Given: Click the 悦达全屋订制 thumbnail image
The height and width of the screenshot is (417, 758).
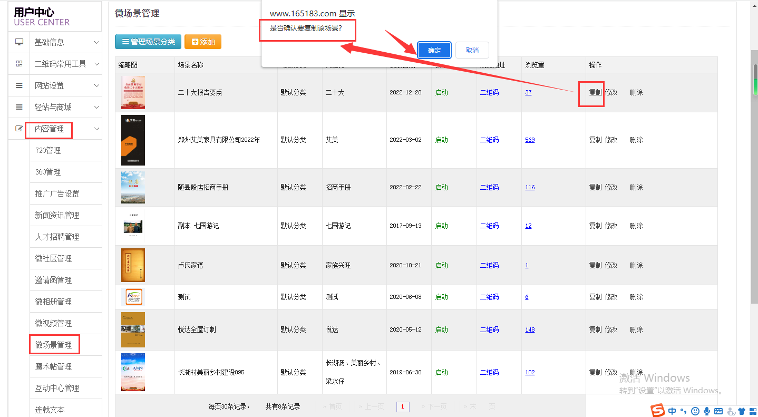Looking at the screenshot, I should [x=133, y=329].
